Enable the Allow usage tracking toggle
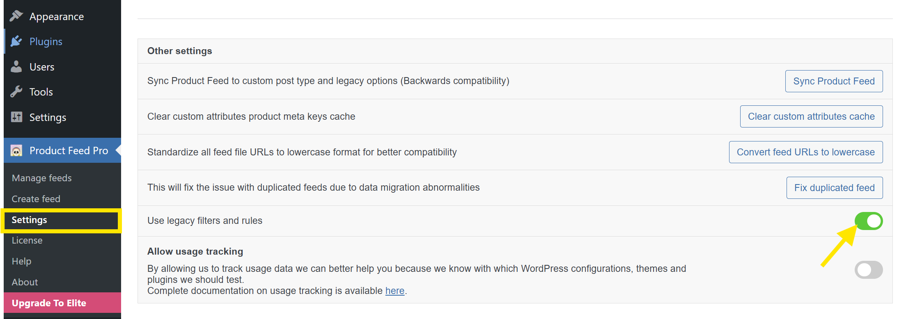906x319 pixels. click(x=869, y=270)
